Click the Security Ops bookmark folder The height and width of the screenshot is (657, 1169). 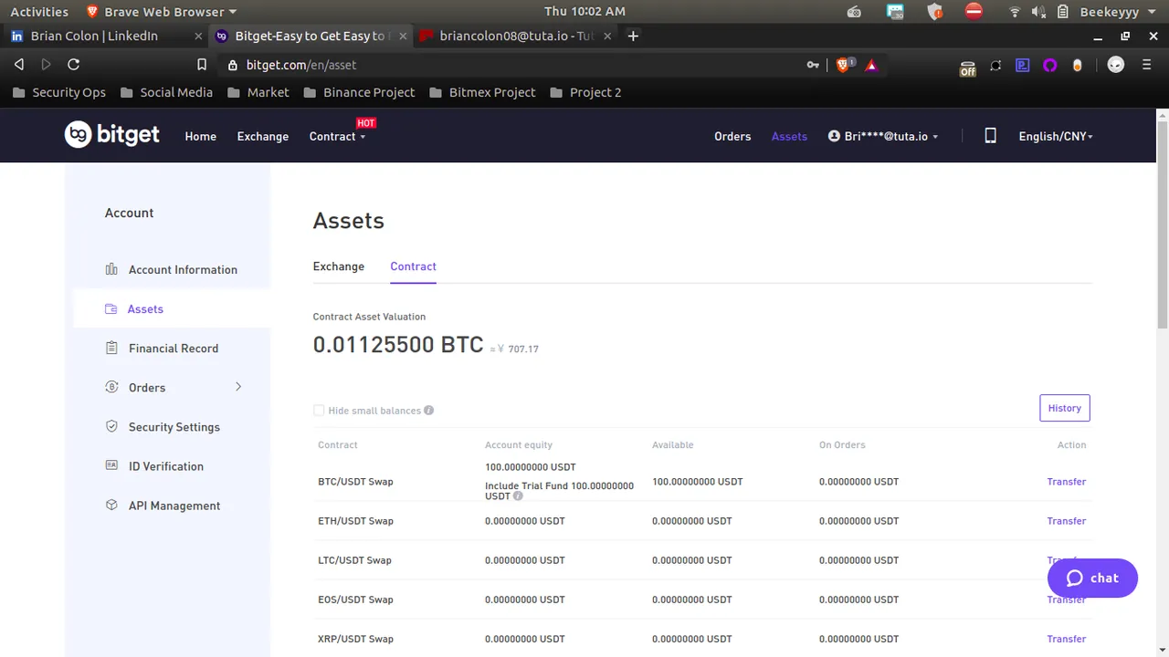tap(59, 92)
